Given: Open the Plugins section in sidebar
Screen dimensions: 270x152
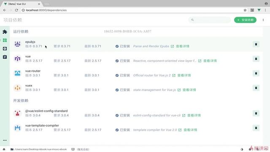Looking at the screenshot, I should coord(5,32).
